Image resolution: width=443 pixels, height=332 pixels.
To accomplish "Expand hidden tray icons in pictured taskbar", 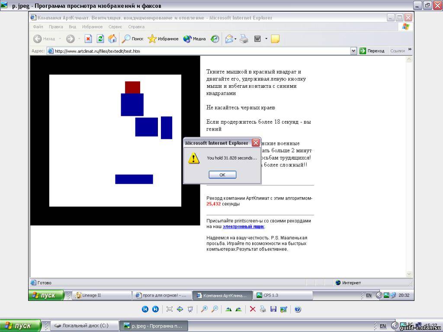I will click(379, 295).
